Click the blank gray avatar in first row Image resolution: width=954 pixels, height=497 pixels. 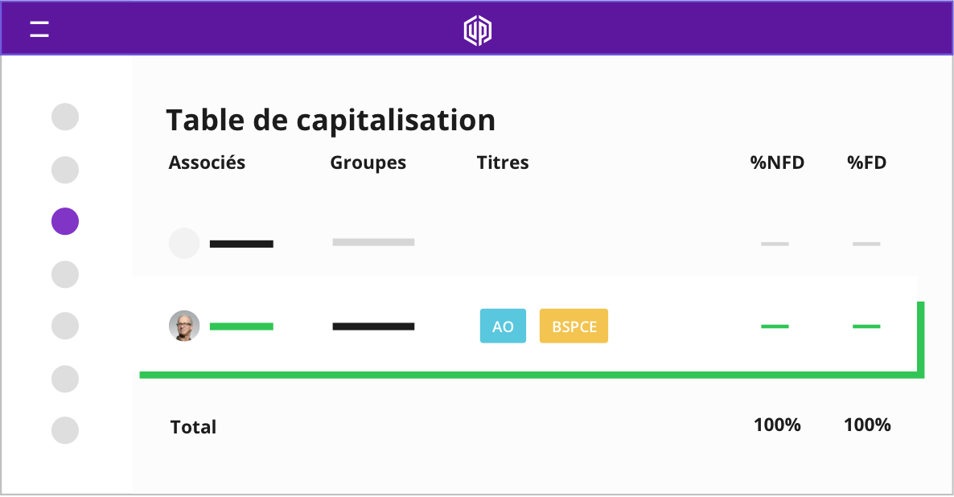184,244
